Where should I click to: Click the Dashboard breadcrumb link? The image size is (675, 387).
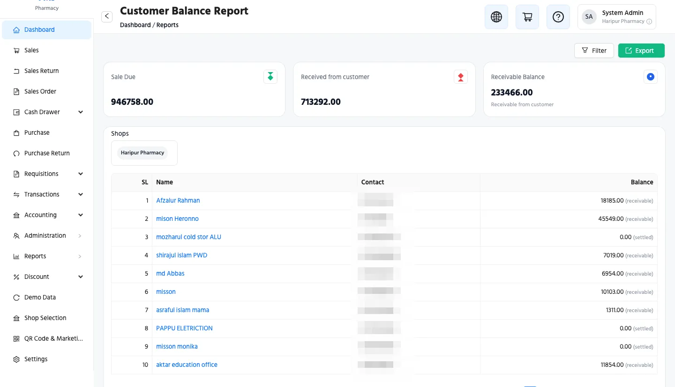pyautogui.click(x=135, y=25)
